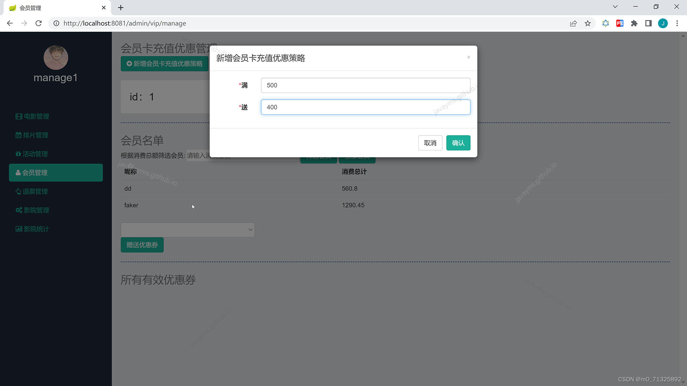The image size is (687, 386).
Task: Click the 取消 cancel button
Action: 430,143
